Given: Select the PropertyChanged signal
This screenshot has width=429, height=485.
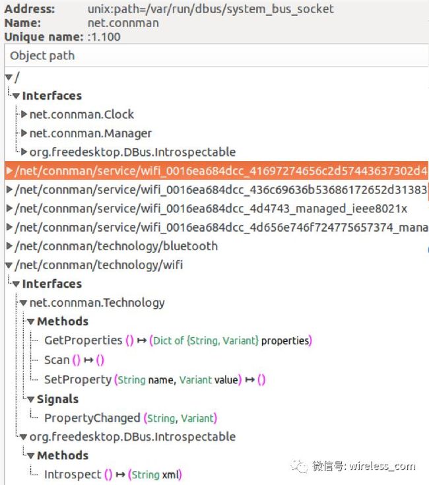Looking at the screenshot, I should pos(131,418).
